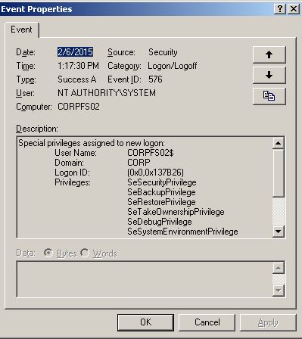Click the Logon ID (0x0,0x137B26)
302x339 pixels.
tap(156, 173)
